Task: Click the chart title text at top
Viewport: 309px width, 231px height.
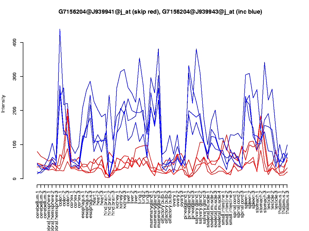Action: 160,12
